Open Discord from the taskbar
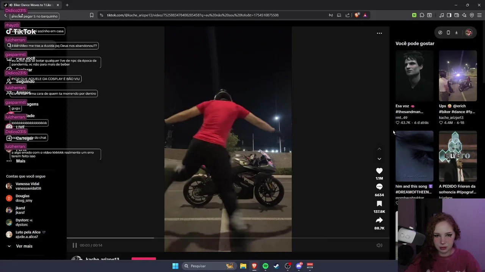Screen dimensions: 485x272 (299, 266)
